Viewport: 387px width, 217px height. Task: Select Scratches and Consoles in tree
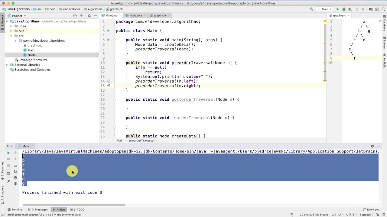point(32,70)
